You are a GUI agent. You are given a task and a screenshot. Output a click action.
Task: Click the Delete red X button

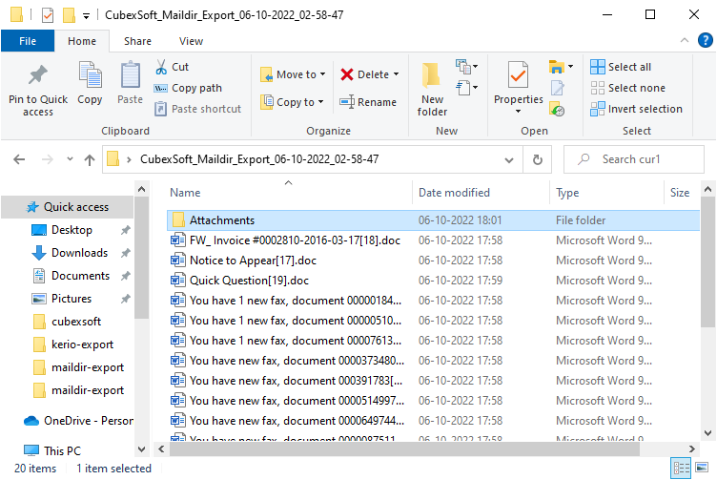[347, 74]
